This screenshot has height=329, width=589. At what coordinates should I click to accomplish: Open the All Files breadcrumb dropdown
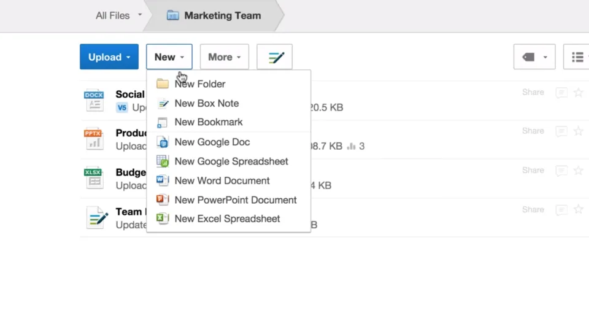tap(118, 15)
